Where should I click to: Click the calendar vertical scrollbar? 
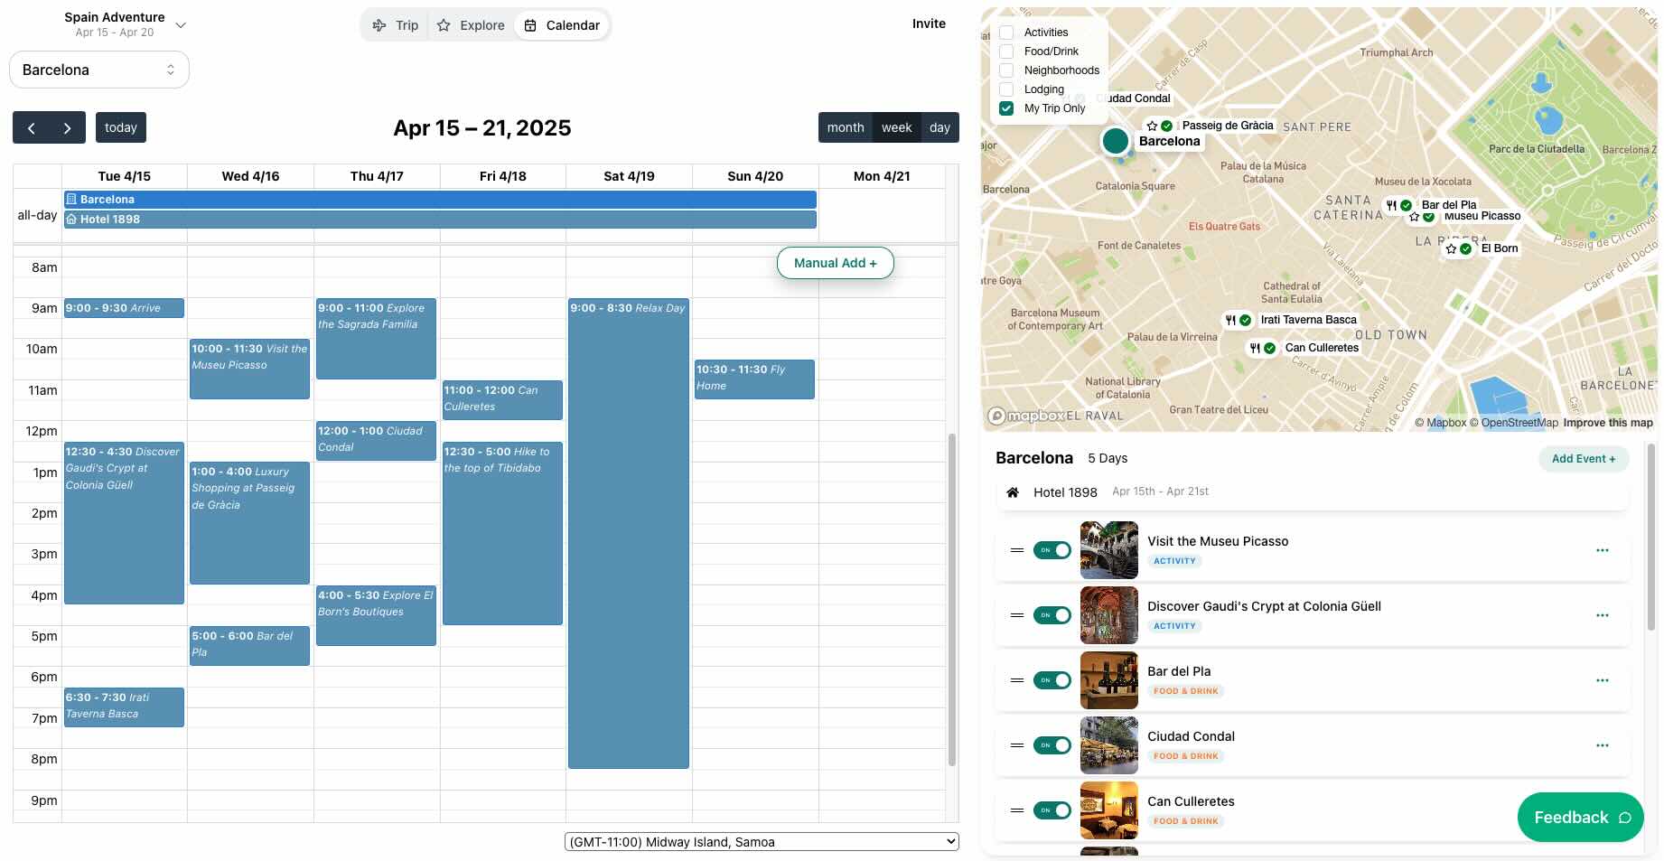(951, 596)
